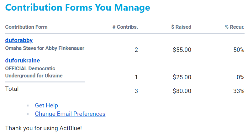Select the $25.00 raised amount
Screen dimensions: 248x133
click(x=182, y=77)
